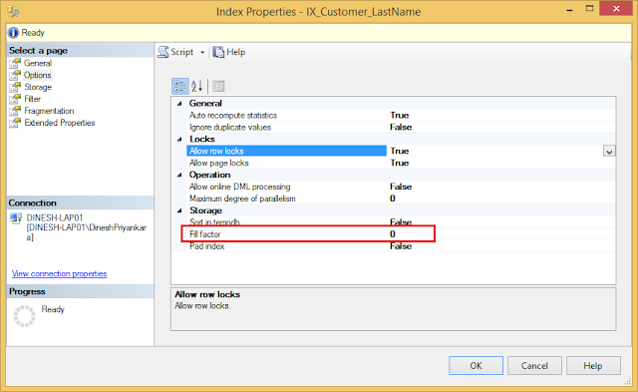This screenshot has height=392, width=638.
Task: Go to the Fragmentation page
Action: [49, 111]
